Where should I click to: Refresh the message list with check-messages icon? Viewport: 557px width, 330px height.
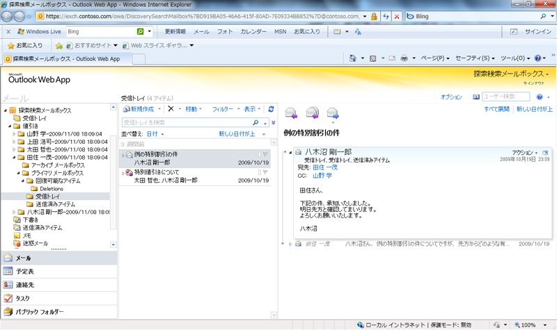tap(271, 109)
